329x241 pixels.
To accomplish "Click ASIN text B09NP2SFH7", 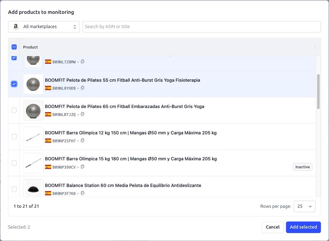I will tap(64, 141).
